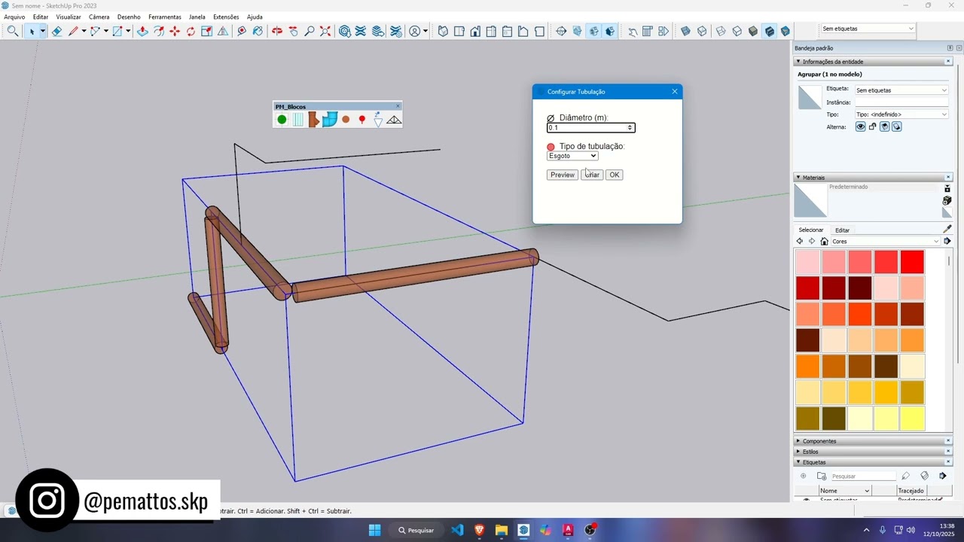This screenshot has height=542, width=964.
Task: Click the blue pipe elbow icon in PM_Blocos
Action: [330, 120]
